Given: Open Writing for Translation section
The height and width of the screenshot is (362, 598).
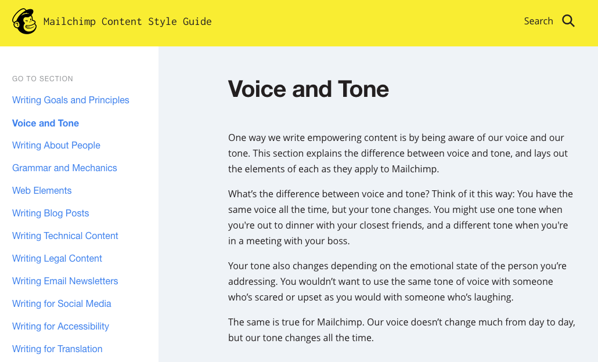Looking at the screenshot, I should [57, 349].
